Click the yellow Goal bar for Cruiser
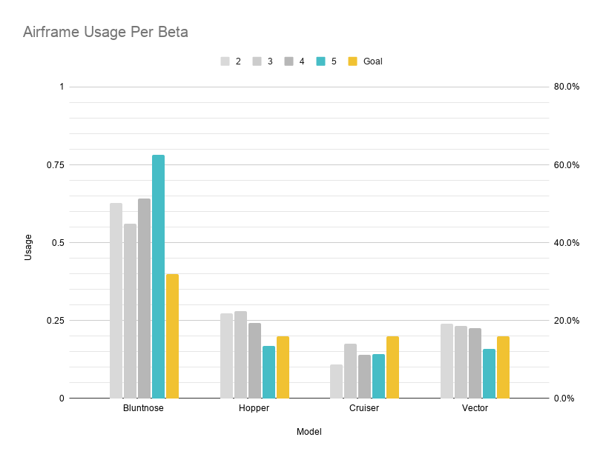The image size is (603, 460). pos(392,367)
